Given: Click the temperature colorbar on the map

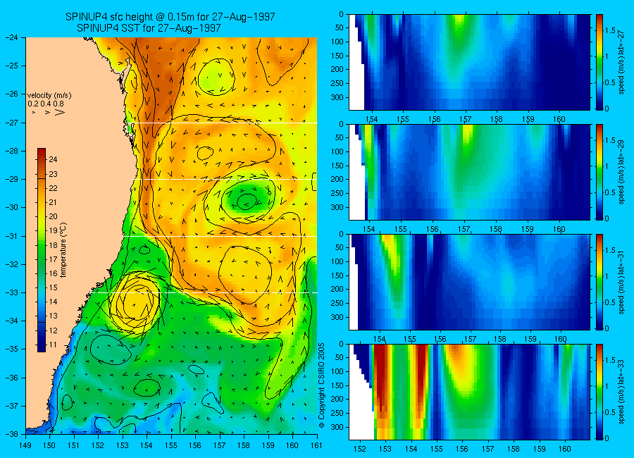Looking at the screenshot, I should 42,250.
